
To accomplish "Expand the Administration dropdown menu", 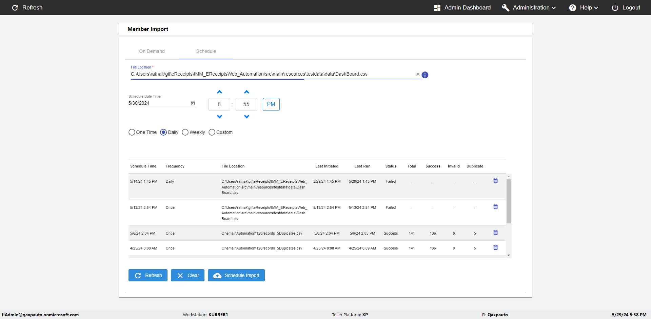I will [529, 8].
